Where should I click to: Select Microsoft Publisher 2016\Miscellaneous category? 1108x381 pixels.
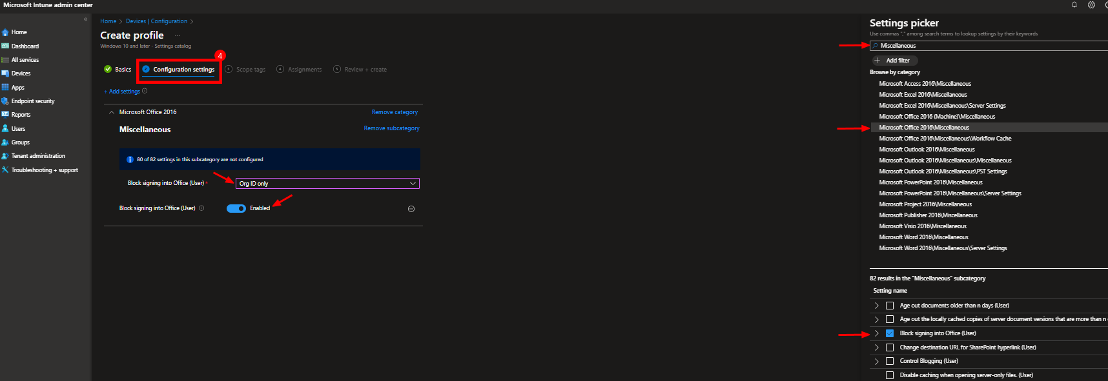pos(928,215)
